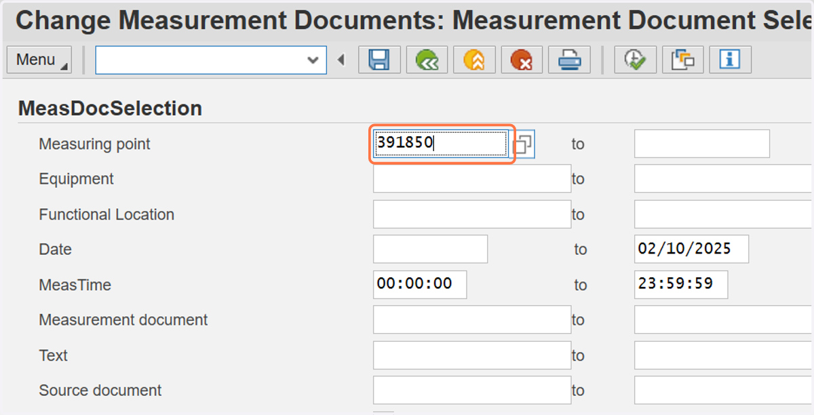This screenshot has width=814, height=415.
Task: Click the empty Date from field
Action: pos(431,250)
